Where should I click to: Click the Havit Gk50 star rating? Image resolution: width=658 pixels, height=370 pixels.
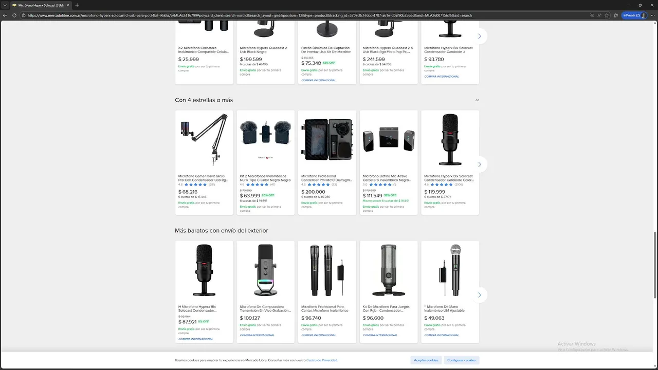(195, 184)
